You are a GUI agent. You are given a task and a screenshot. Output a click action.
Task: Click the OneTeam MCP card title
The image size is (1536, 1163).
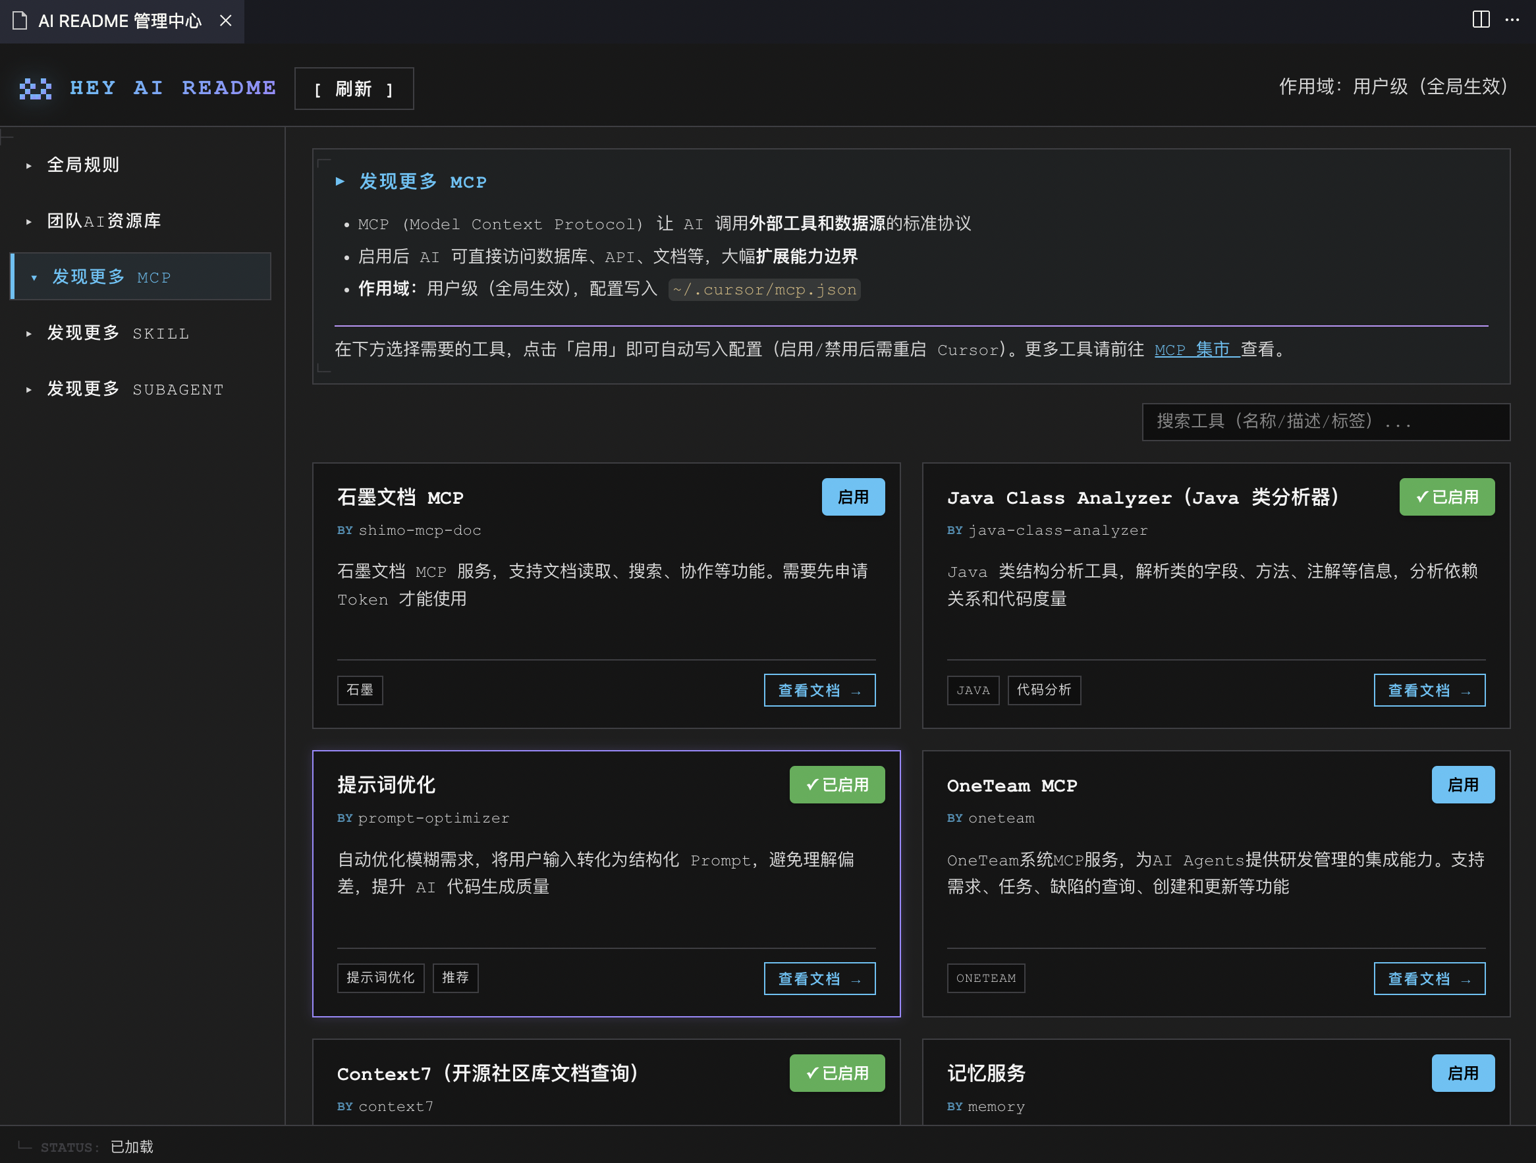click(x=1012, y=786)
